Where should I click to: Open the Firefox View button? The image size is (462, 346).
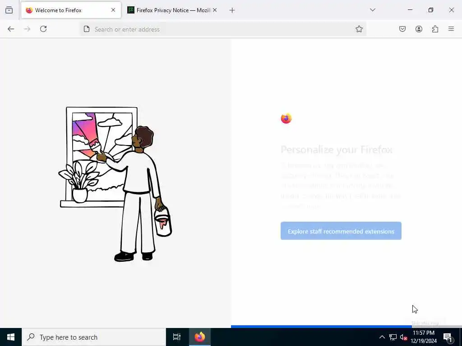pos(9,10)
